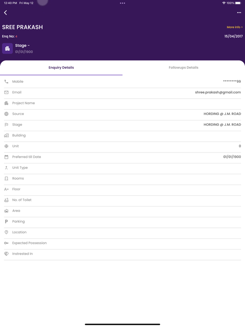Tap header stage date 01/01/1900

24,52
